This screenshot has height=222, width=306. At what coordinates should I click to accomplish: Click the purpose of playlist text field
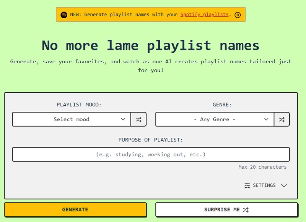151,154
